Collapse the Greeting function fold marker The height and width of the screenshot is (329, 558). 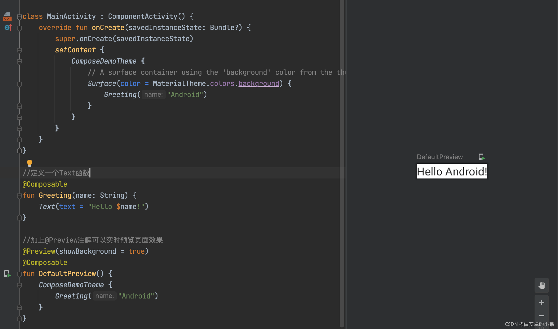tap(19, 196)
